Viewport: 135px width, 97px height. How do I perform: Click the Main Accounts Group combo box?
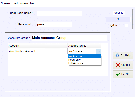(x=69, y=38)
